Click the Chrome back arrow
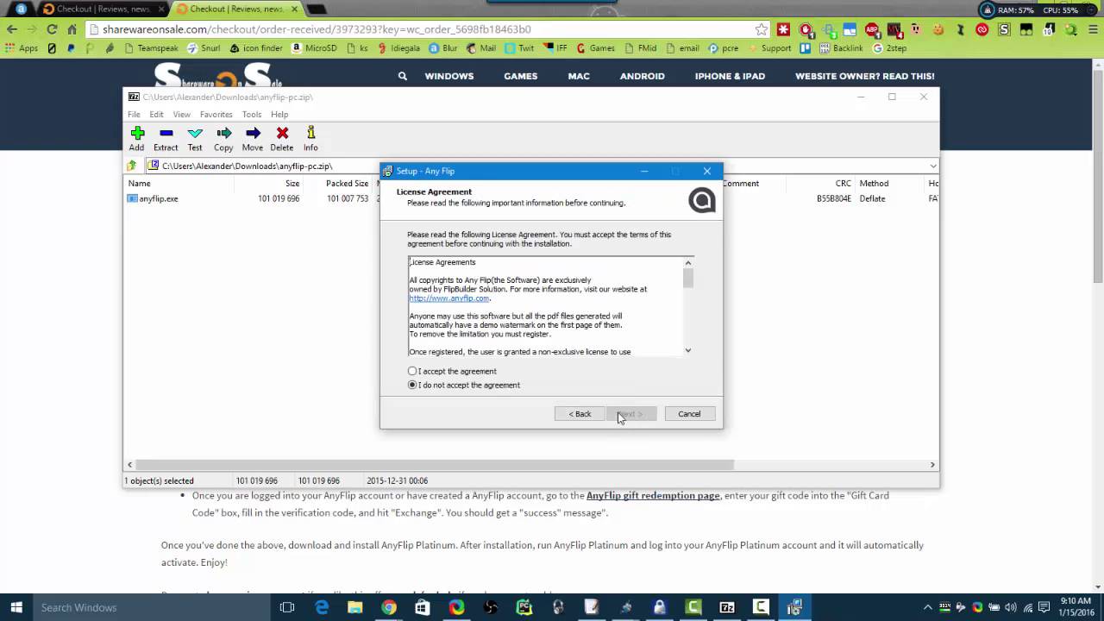 coord(12,29)
